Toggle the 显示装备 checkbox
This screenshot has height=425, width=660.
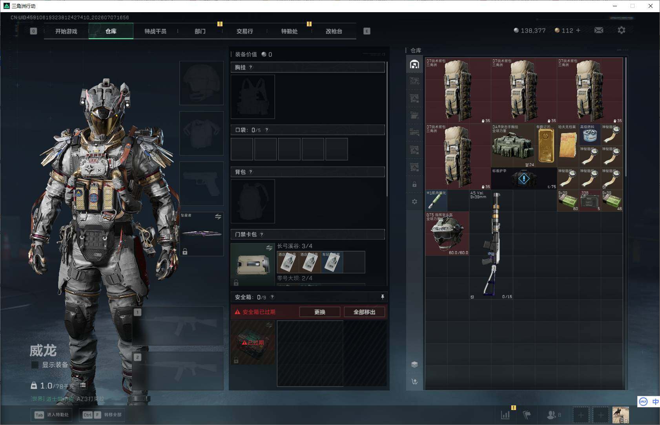point(35,365)
